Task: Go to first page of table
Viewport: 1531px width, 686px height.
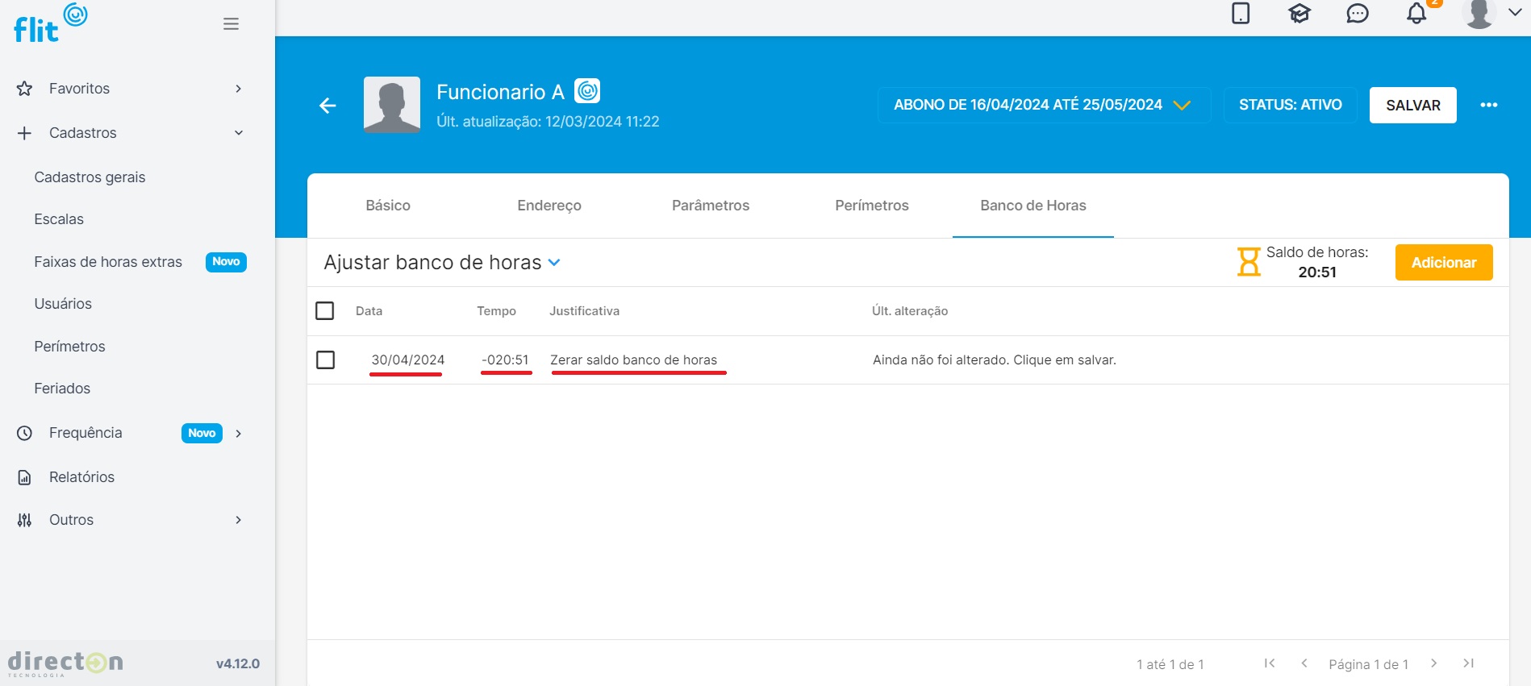Action: pyautogui.click(x=1270, y=663)
